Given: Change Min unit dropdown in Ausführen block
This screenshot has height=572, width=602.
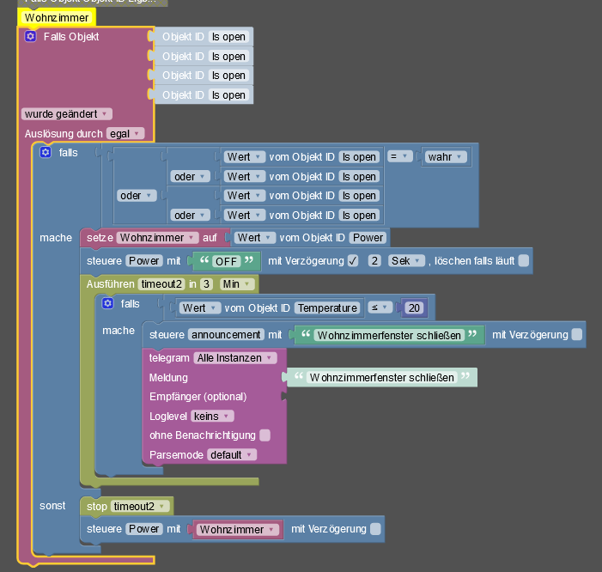Looking at the screenshot, I should pos(237,284).
